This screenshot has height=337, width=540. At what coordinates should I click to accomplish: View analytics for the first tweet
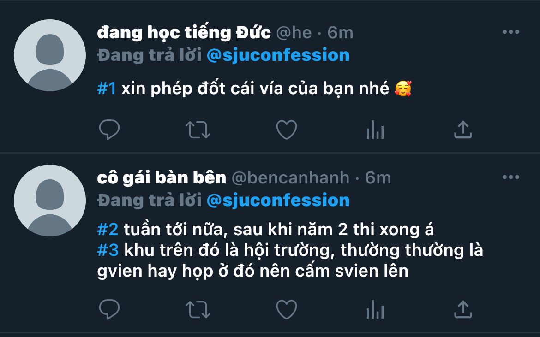(x=375, y=130)
